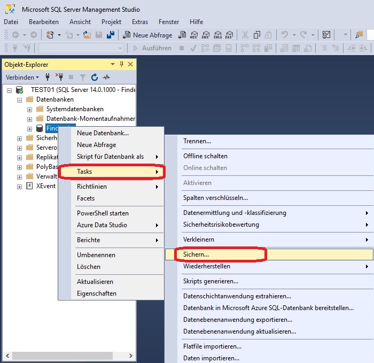Select Spalten verschlüsseln...
The image size is (374, 363).
tap(269, 198)
